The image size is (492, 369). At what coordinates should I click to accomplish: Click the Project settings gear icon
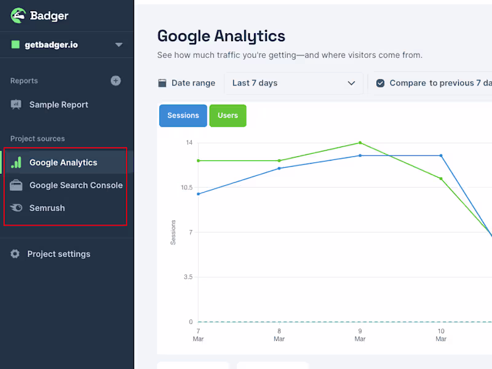click(x=15, y=254)
